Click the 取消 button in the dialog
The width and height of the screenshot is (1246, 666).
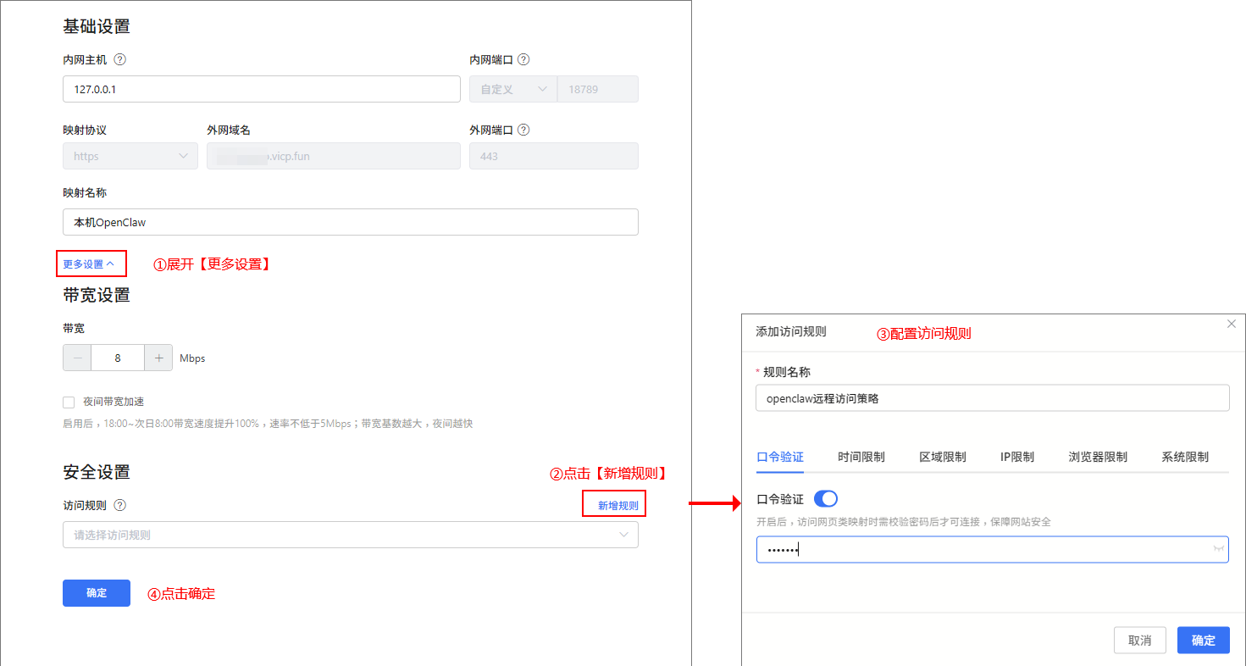pos(1139,640)
